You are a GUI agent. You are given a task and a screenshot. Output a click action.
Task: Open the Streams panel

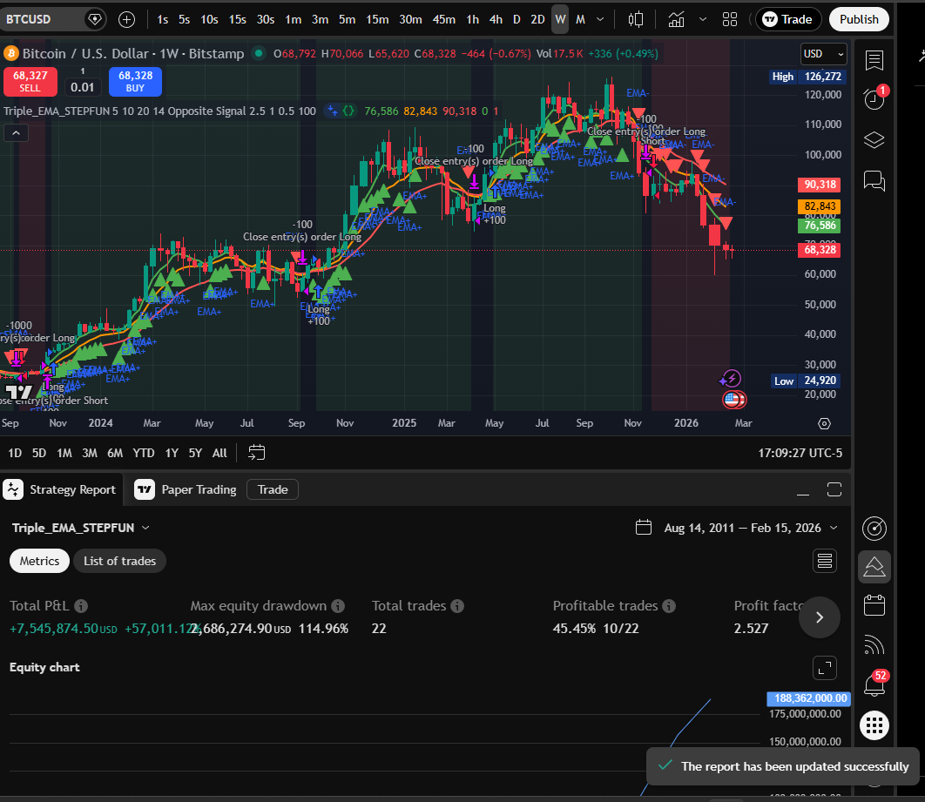(x=874, y=644)
